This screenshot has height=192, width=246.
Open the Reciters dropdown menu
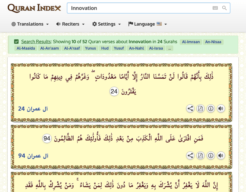[x=70, y=24]
